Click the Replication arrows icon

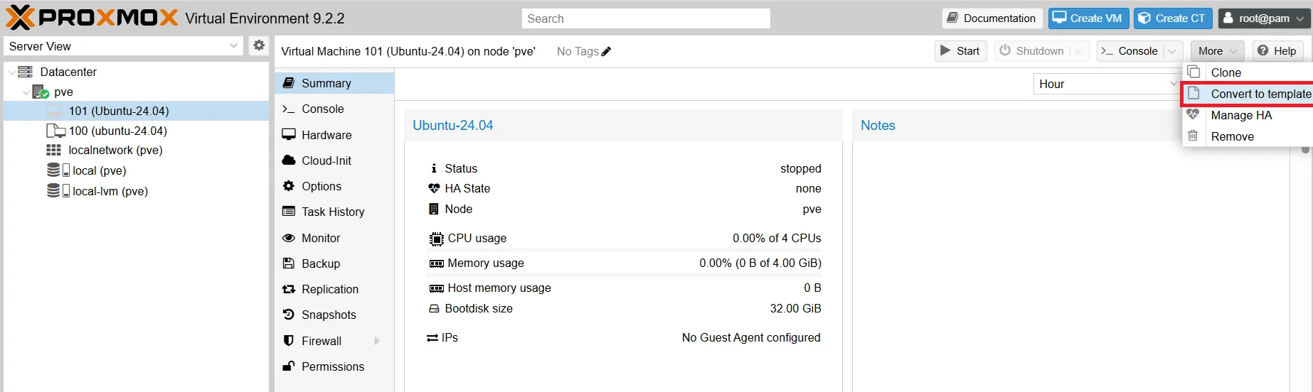click(x=289, y=289)
